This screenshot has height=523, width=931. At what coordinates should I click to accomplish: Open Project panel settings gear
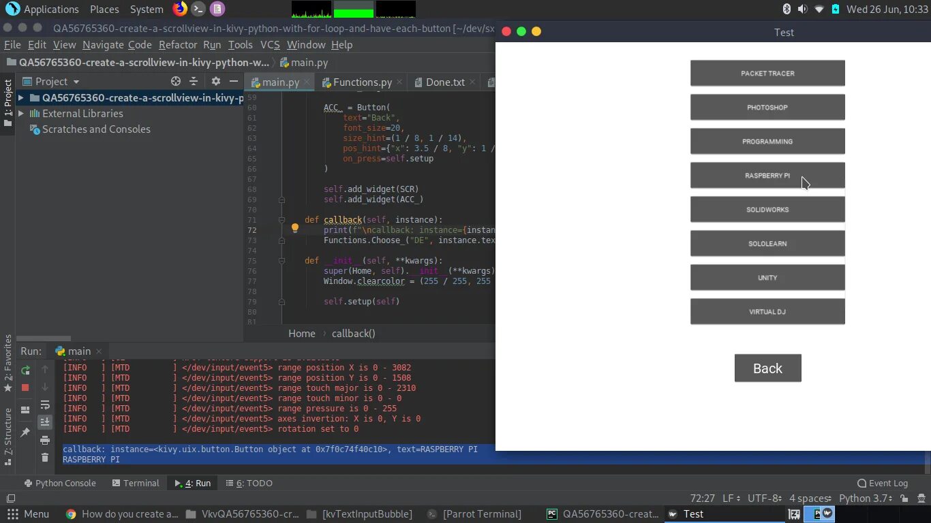click(x=216, y=81)
